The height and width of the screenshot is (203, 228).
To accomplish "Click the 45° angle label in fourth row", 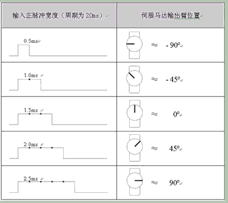I will (174, 148).
